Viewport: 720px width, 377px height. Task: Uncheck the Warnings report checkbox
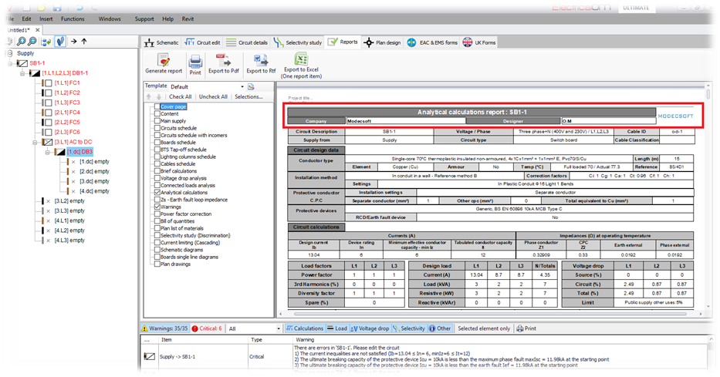[x=157, y=207]
